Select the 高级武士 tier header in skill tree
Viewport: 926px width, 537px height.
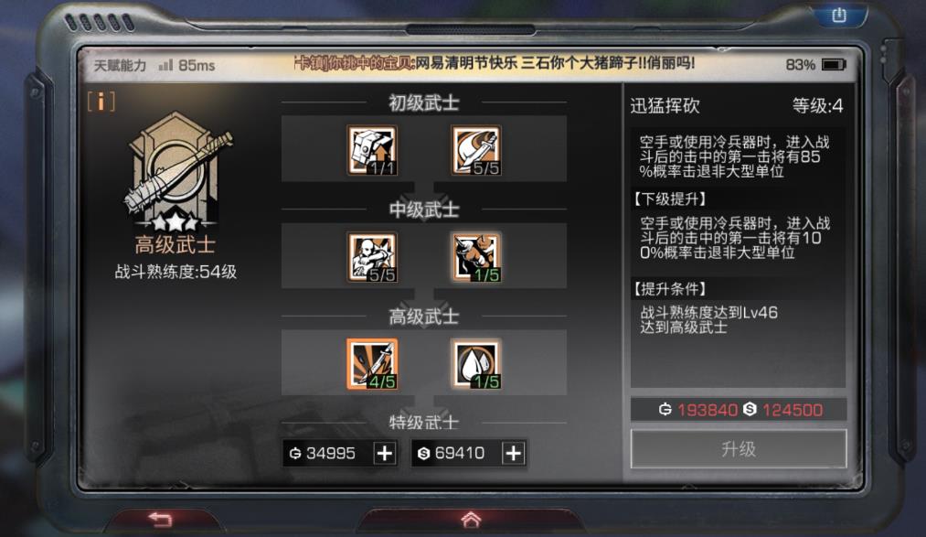point(423,316)
